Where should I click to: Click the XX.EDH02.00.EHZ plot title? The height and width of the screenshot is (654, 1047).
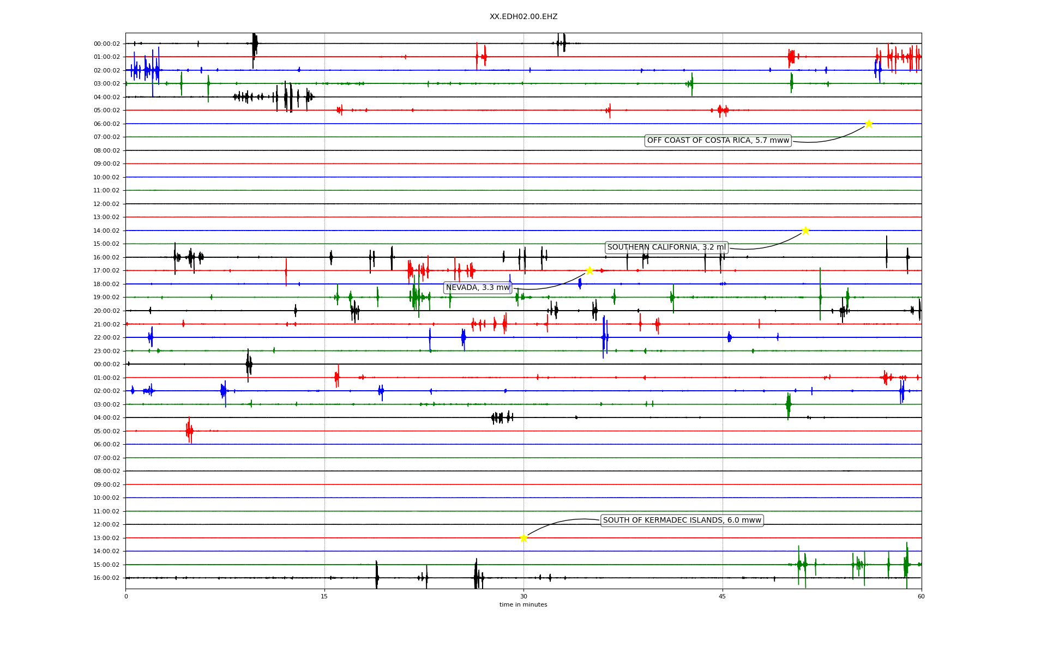pyautogui.click(x=523, y=17)
